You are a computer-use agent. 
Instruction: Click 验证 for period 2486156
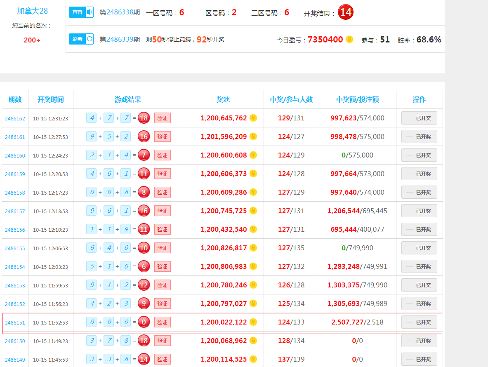point(163,229)
